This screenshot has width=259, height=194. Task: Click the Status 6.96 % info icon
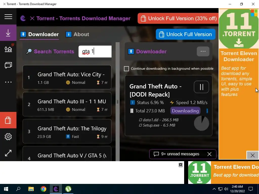133,103
